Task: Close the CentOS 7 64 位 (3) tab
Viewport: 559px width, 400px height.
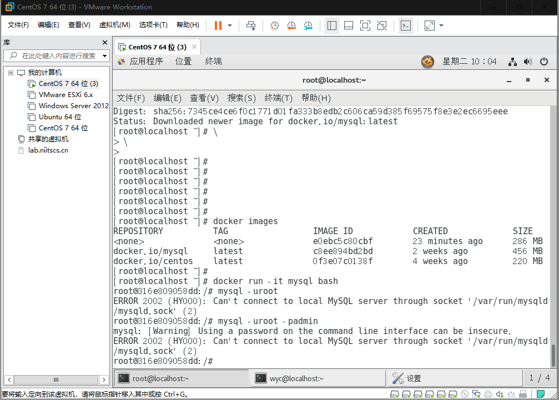Action: [194, 47]
